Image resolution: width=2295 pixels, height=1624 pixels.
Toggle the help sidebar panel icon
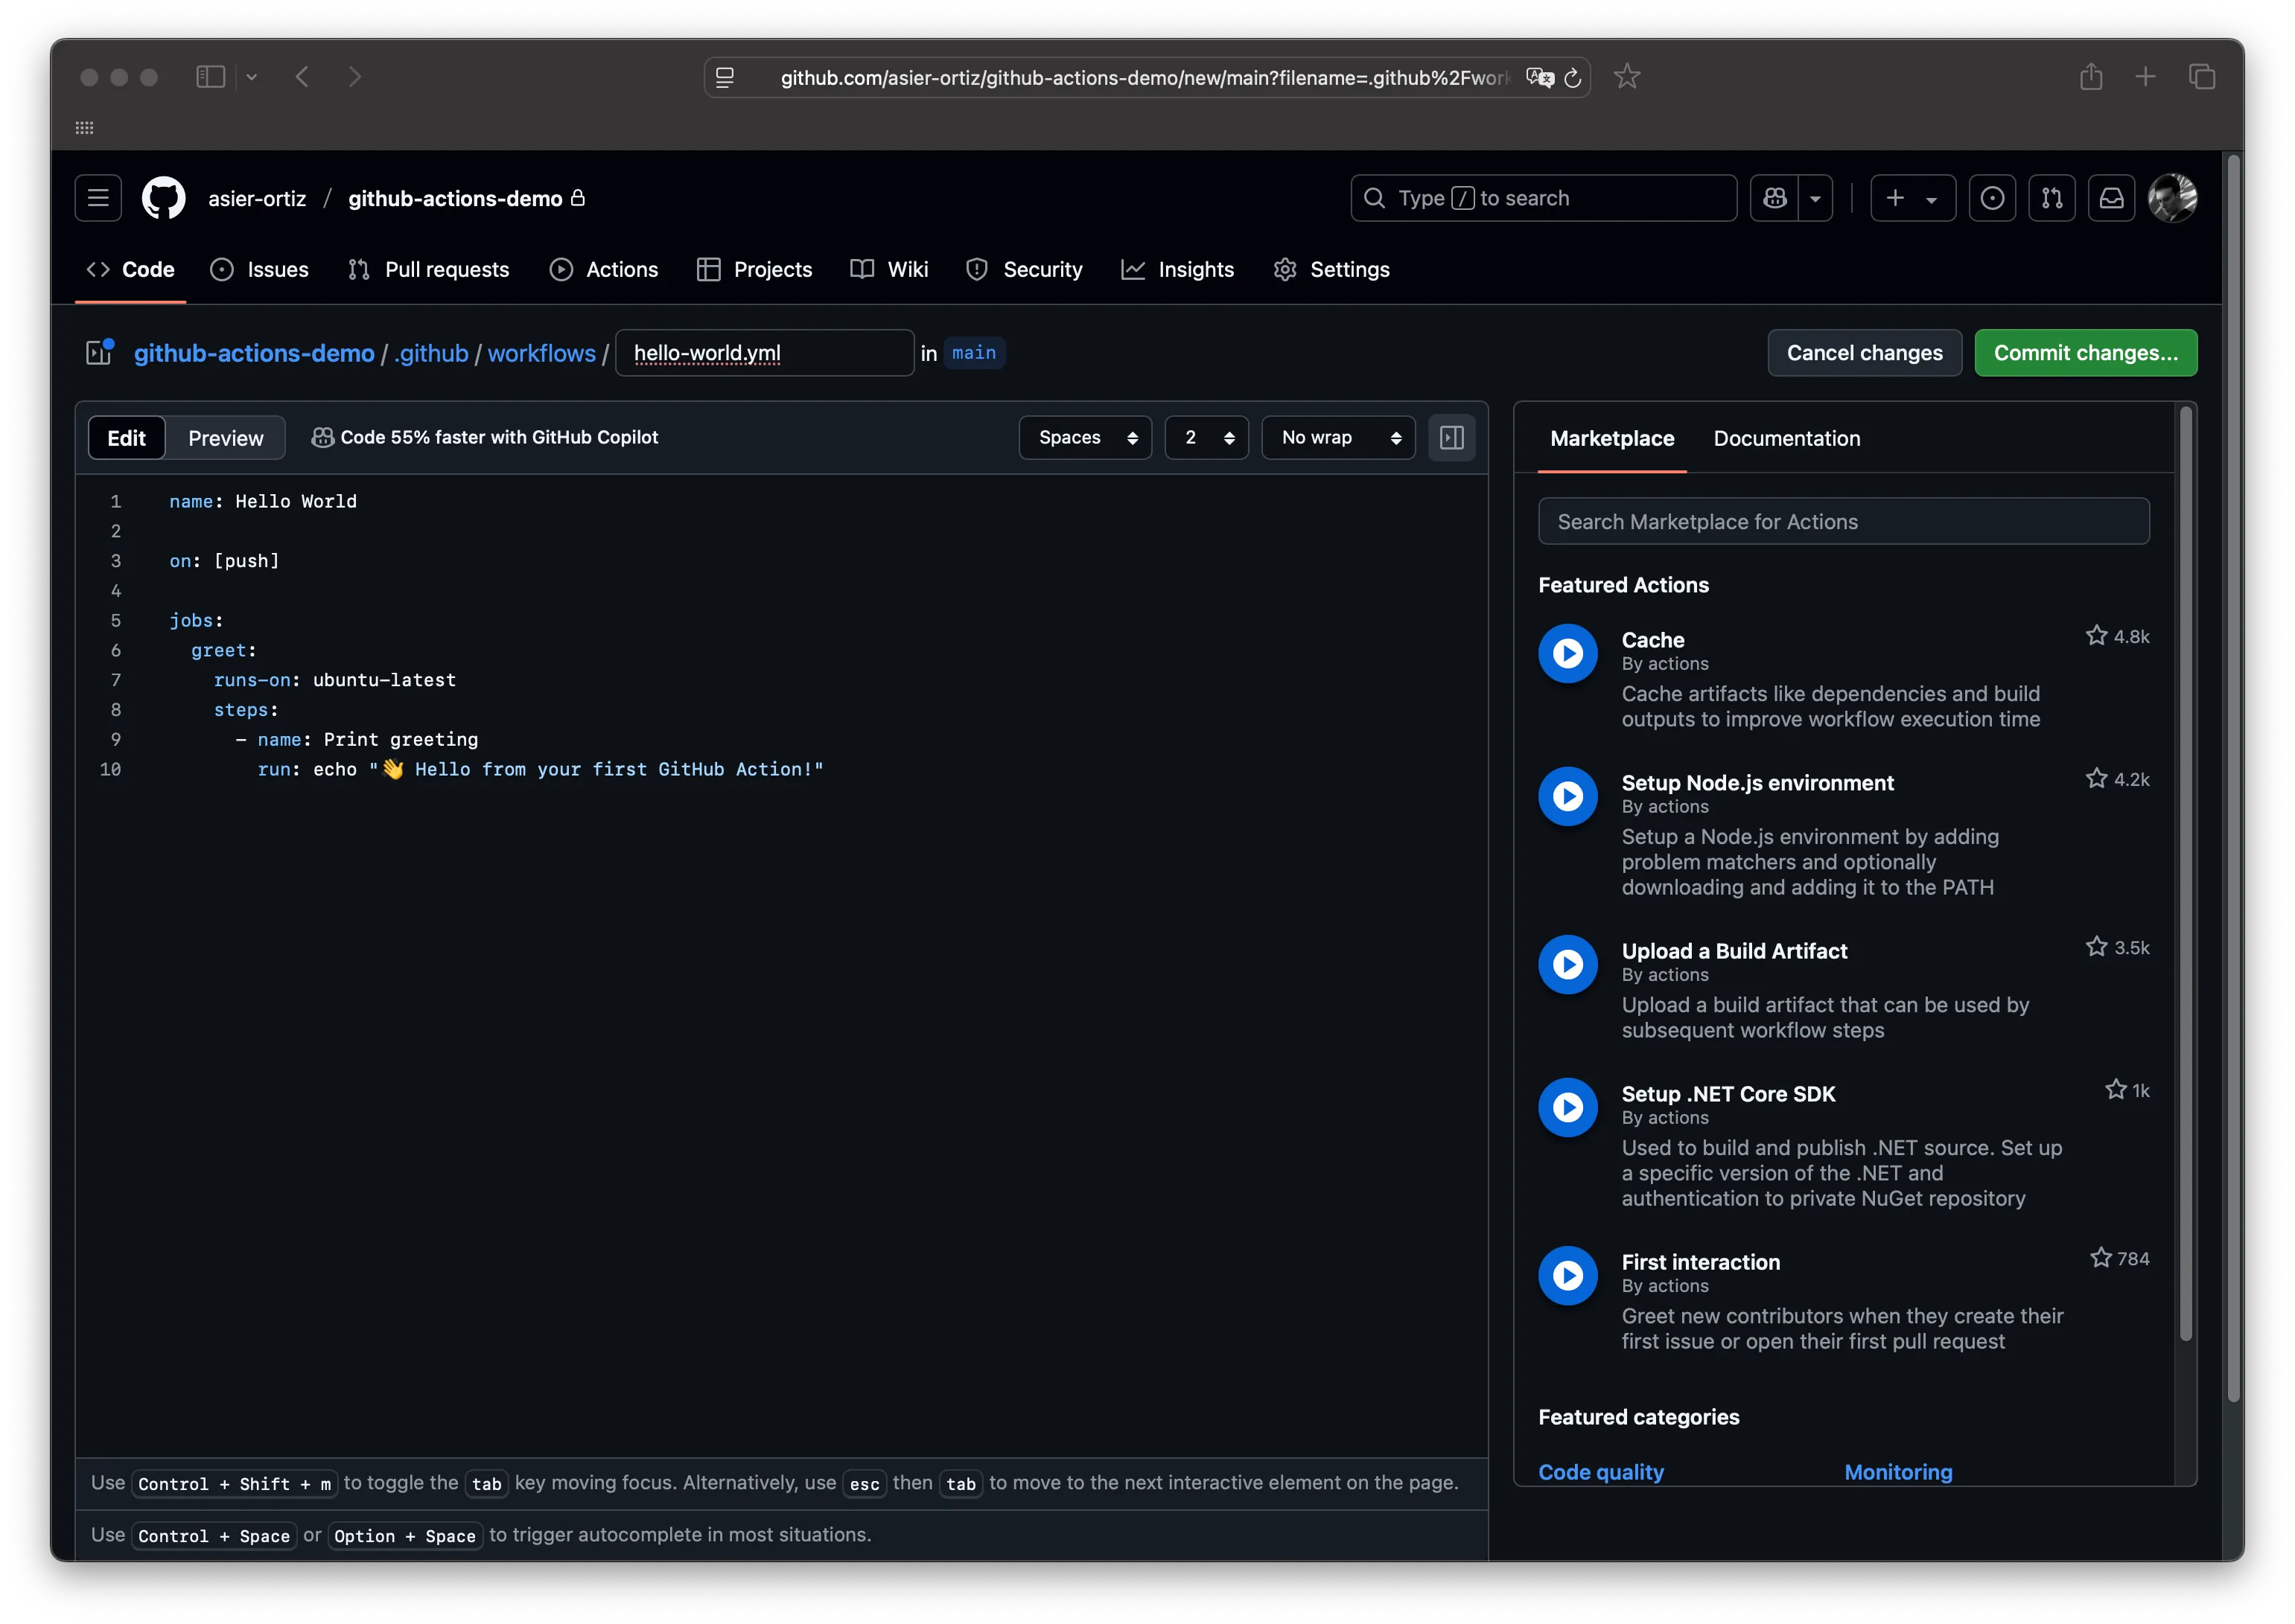[1451, 437]
